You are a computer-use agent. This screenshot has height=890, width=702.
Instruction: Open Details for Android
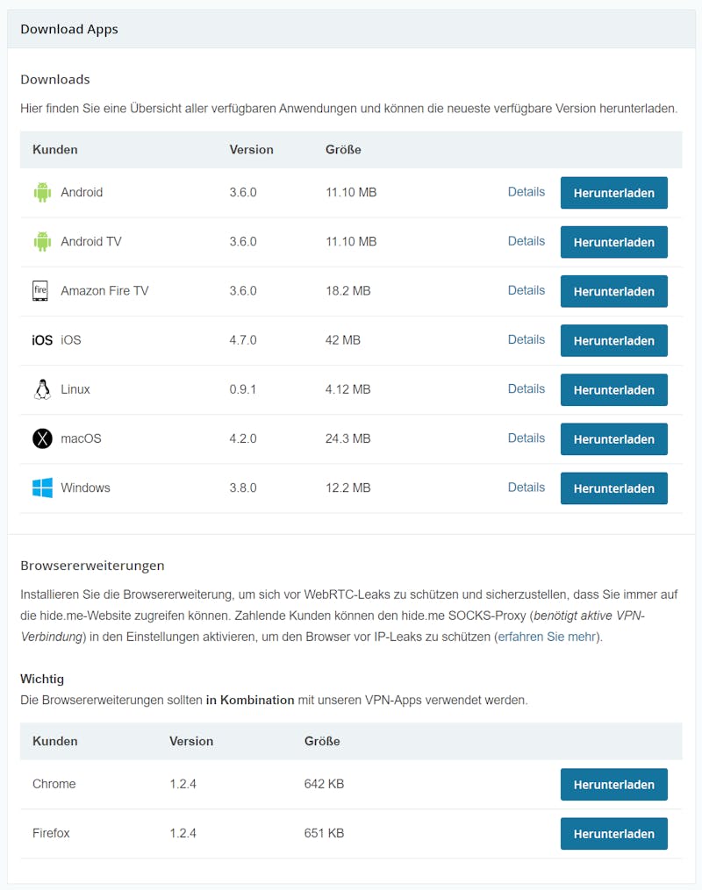pos(526,192)
